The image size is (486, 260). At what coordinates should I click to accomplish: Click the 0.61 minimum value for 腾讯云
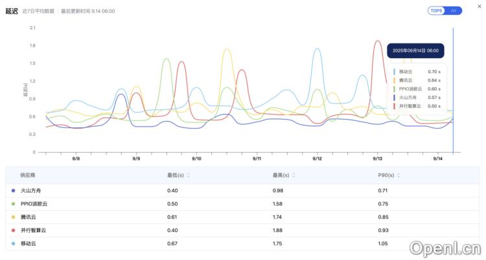click(172, 217)
